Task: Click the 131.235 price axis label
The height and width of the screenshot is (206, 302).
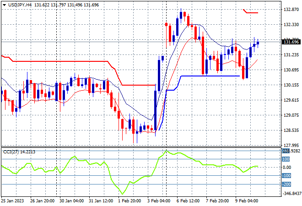Action: pos(291,55)
